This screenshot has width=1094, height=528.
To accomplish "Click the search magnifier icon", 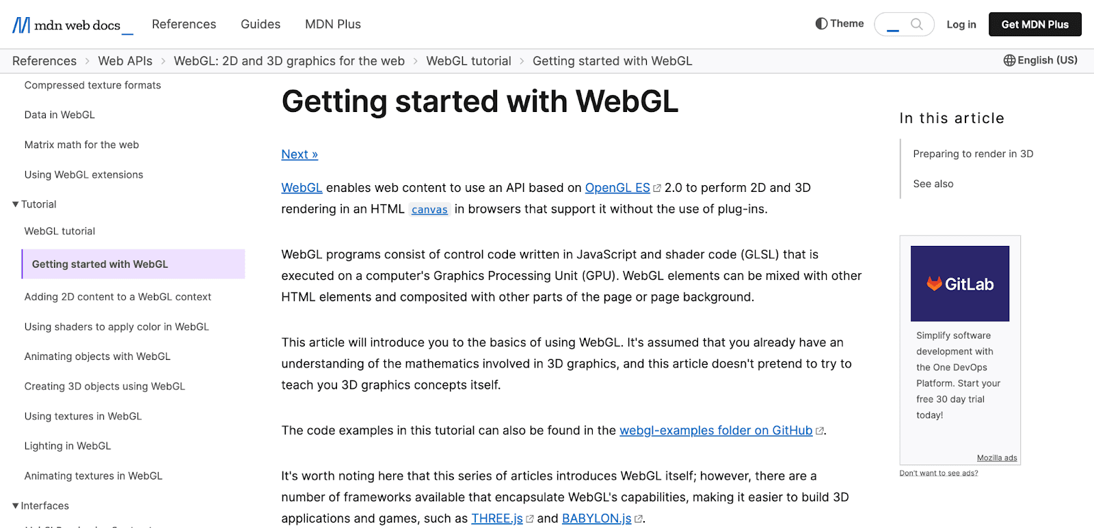I will click(x=917, y=25).
